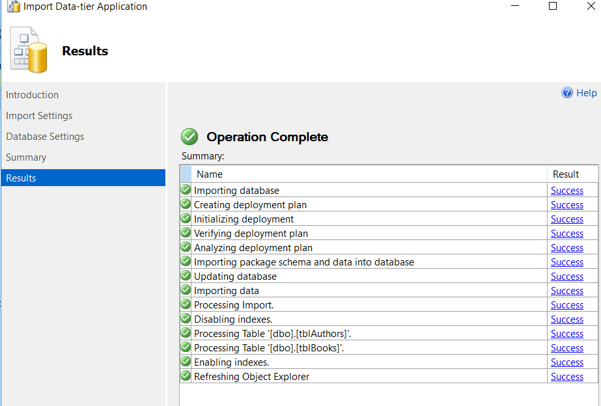
Task: Click the blue Help question mark icon
Action: pos(567,93)
